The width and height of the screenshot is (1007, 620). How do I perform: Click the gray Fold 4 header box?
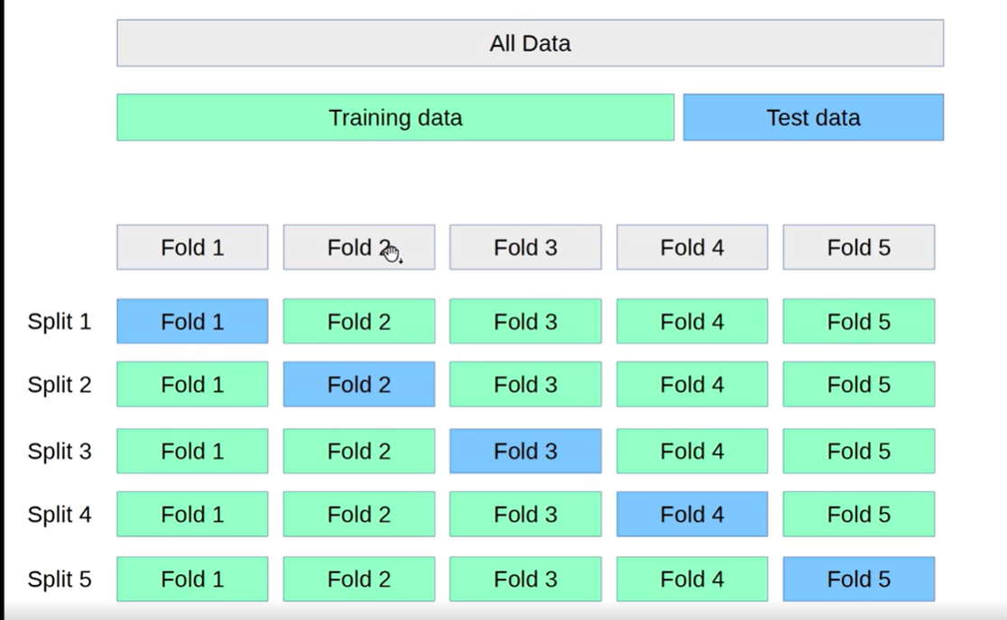(692, 247)
